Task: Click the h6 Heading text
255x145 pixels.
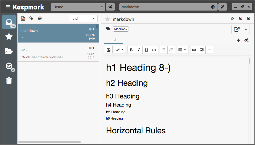Action: tap(114, 118)
